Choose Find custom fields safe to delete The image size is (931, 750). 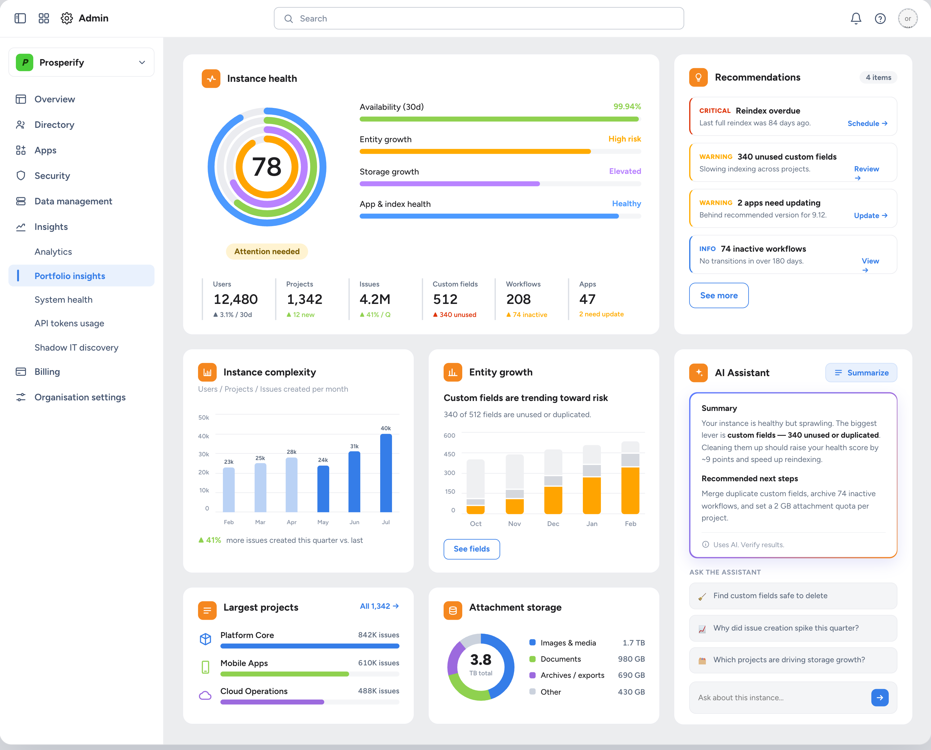tap(793, 596)
